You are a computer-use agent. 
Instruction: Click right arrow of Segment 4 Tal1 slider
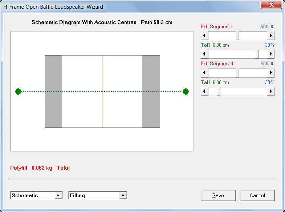(270, 91)
